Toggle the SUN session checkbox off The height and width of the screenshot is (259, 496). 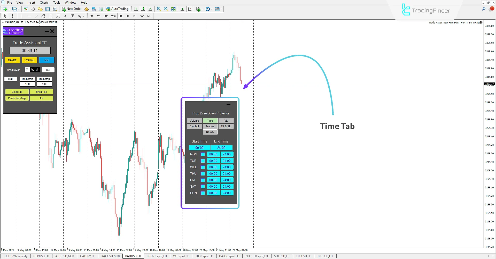[x=203, y=193]
